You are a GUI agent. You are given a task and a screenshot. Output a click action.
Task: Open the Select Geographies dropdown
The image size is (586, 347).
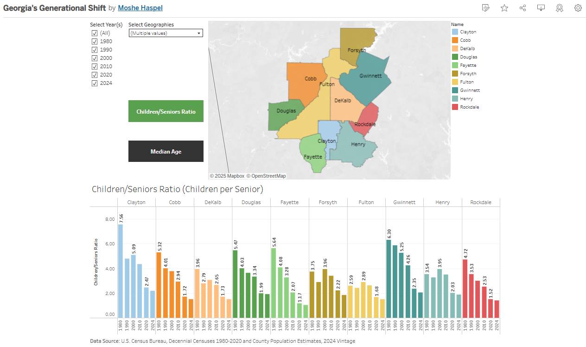point(166,33)
